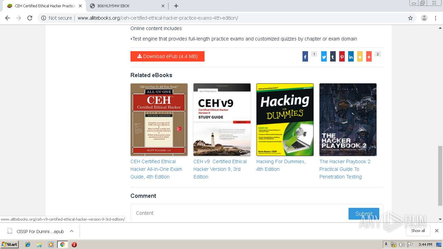This screenshot has width=443, height=249.
Task: Open more share options plus icon
Action: (369, 57)
